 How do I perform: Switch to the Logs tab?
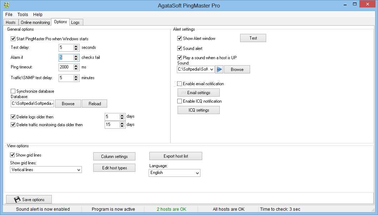[75, 22]
